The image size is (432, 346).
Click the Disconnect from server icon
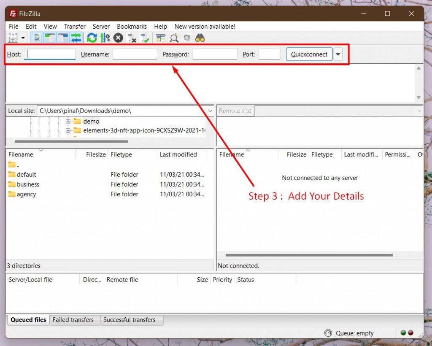click(x=132, y=38)
